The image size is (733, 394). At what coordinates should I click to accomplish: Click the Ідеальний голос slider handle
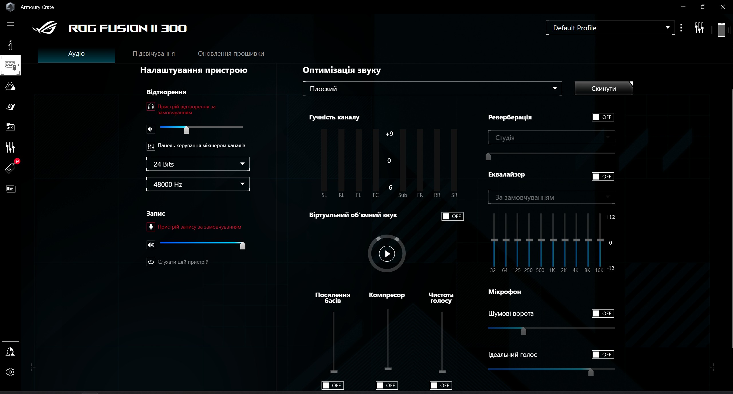[591, 372]
